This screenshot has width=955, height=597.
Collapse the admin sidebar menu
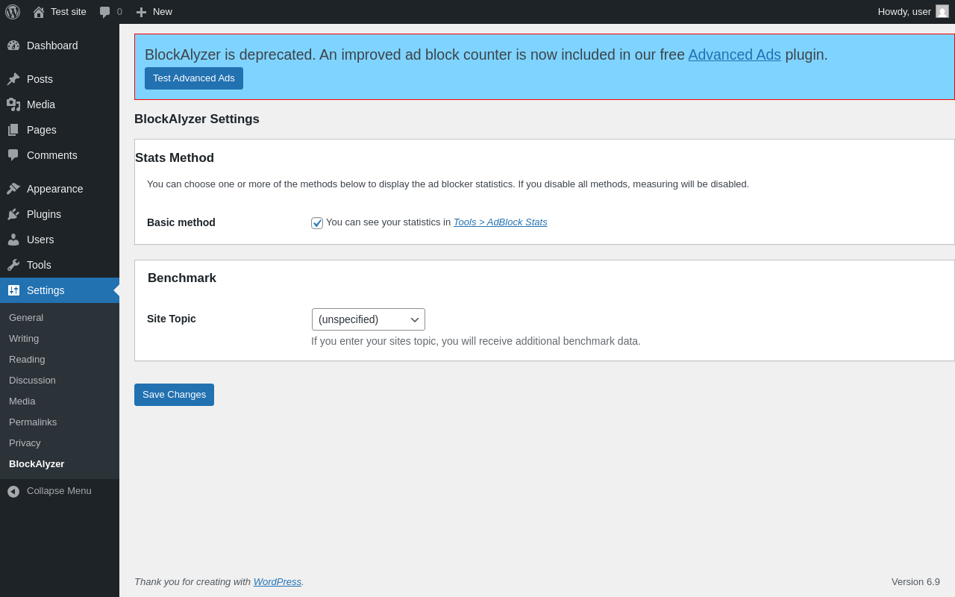coord(49,491)
